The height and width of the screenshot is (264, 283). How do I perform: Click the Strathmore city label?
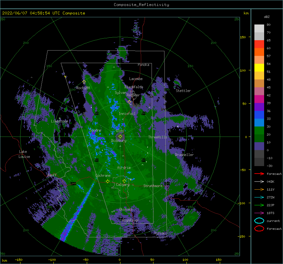tap(153, 186)
